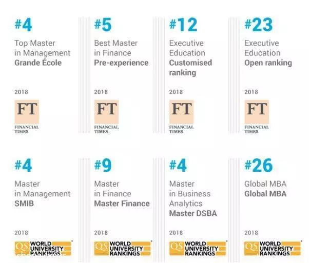Image resolution: width=309 pixels, height=263 pixels.
Task: Click the #12 Executive Education rank number
Action: [x=183, y=25]
